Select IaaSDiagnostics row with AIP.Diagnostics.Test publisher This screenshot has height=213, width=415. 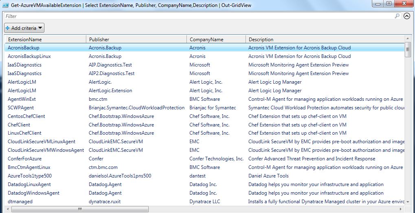pyautogui.click(x=205, y=65)
